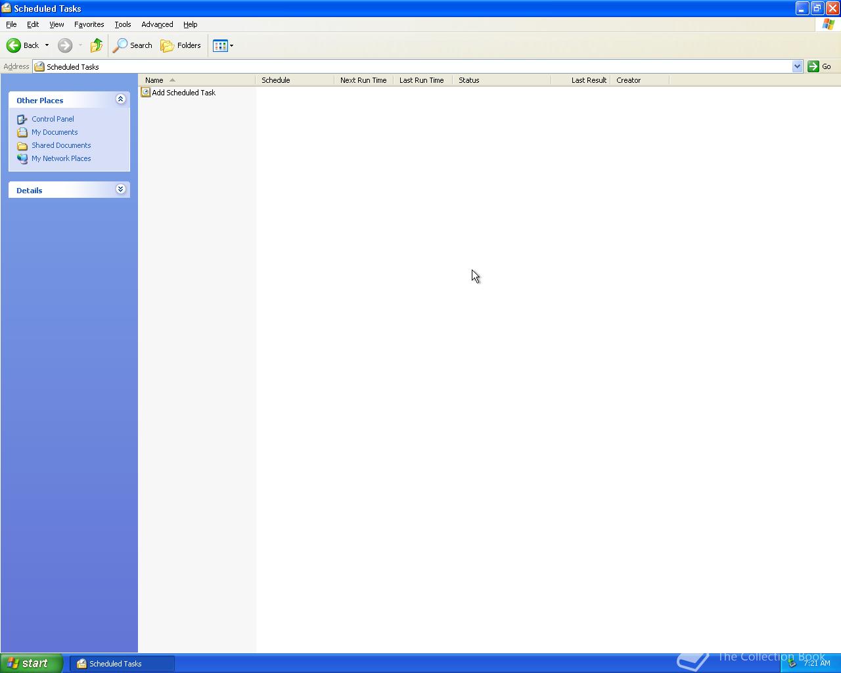Click the Shared Documents folder icon
This screenshot has width=841, height=673.
click(x=22, y=145)
